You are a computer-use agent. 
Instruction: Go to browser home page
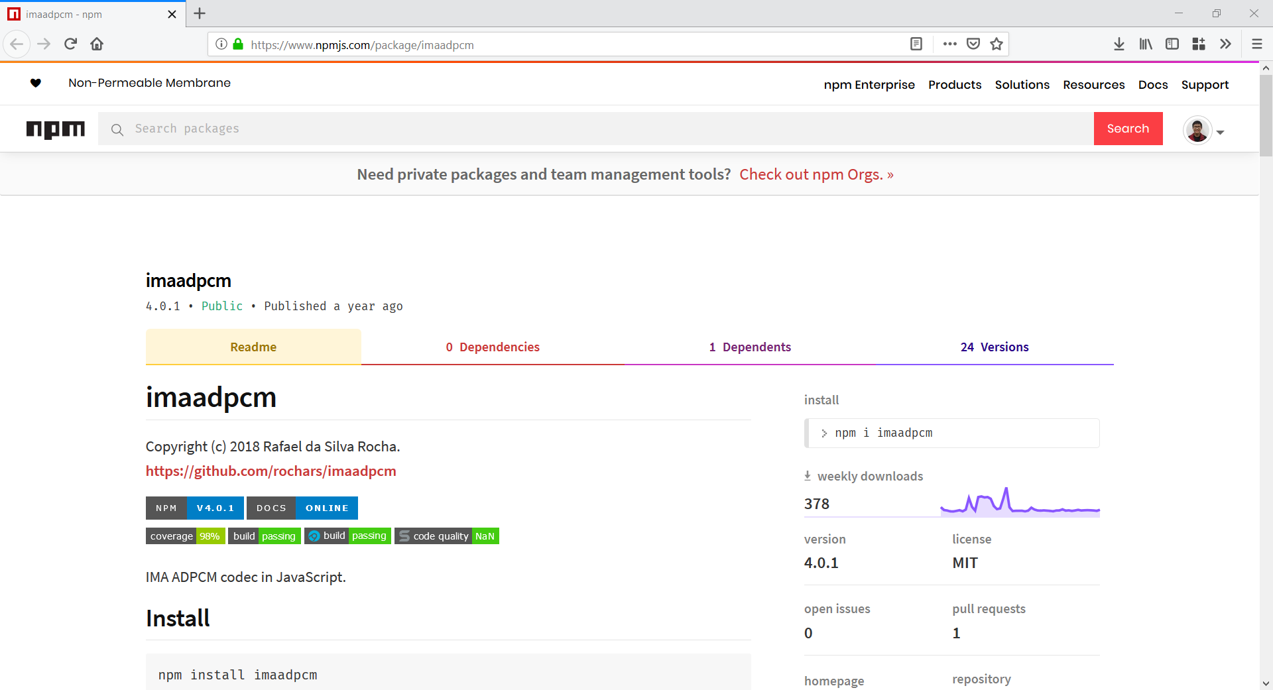pyautogui.click(x=97, y=44)
